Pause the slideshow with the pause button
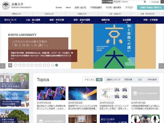Image resolution: width=164 pixels, height=123 pixels. pos(10,65)
